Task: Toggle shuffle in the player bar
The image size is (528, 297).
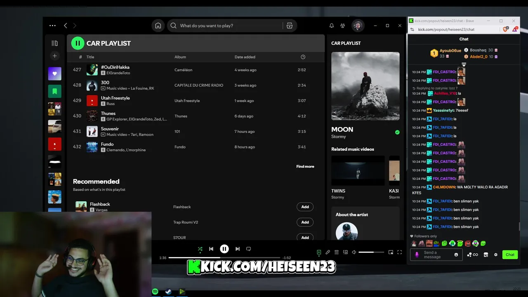Action: pyautogui.click(x=200, y=249)
